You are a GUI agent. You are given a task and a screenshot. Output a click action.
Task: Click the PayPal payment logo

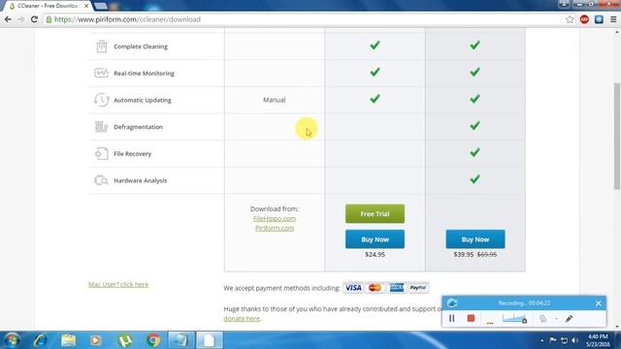(x=418, y=288)
